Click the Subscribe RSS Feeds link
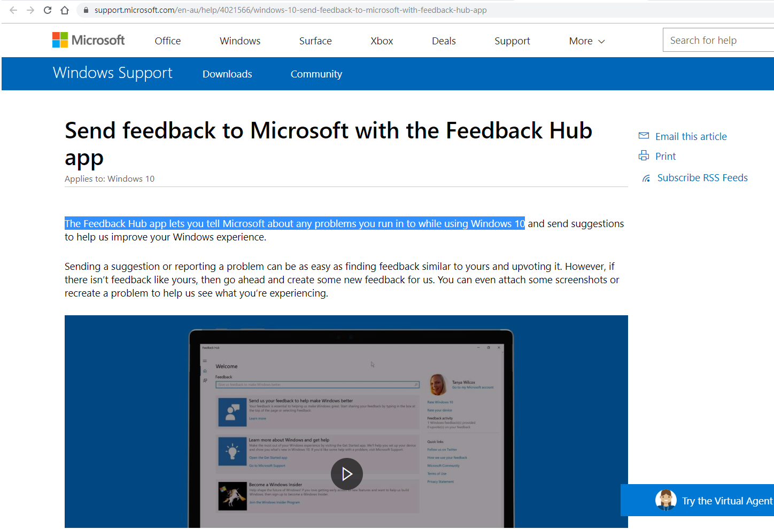This screenshot has width=774, height=529. click(702, 177)
